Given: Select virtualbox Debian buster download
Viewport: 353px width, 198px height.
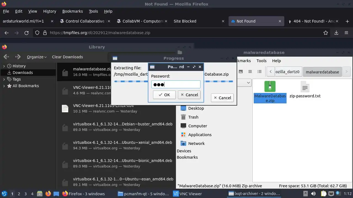Looking at the screenshot, I should click(116, 127).
